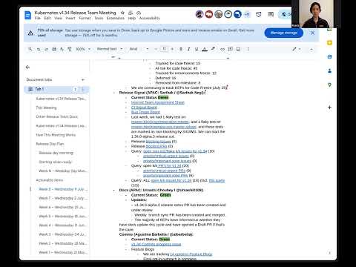Open the Bug Triage Board link
The width and height of the screenshot is (356, 267).
click(x=145, y=112)
